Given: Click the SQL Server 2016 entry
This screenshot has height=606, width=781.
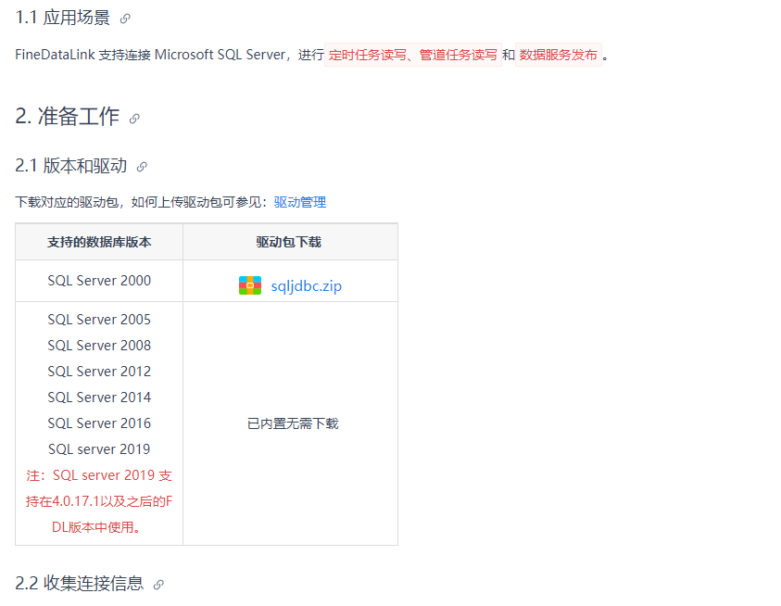Looking at the screenshot, I should pos(99,423).
